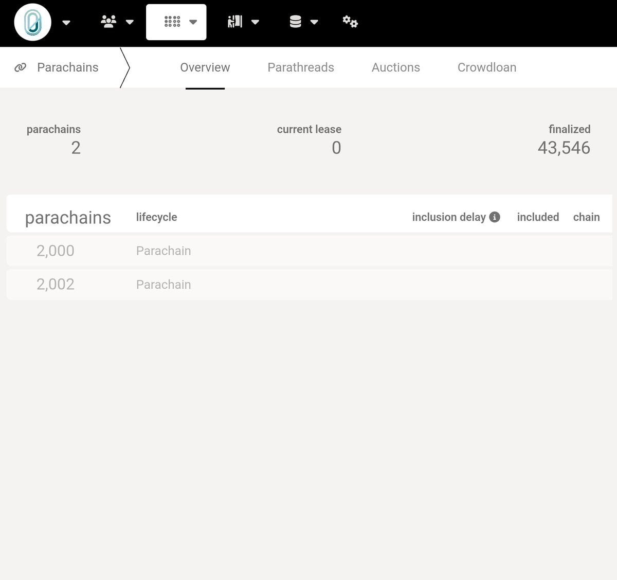Open the Governance menu icon

coord(235,22)
